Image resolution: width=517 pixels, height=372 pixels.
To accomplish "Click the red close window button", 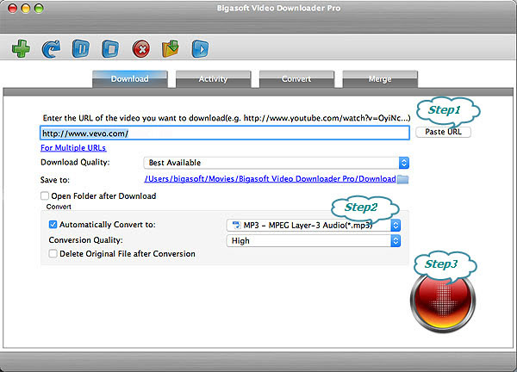I will point(13,9).
